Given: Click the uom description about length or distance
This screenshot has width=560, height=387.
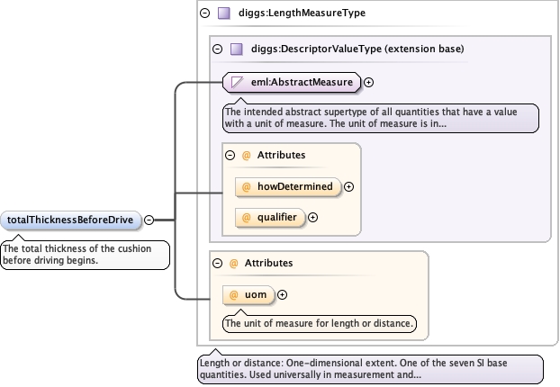Looking at the screenshot, I should click(x=319, y=322).
